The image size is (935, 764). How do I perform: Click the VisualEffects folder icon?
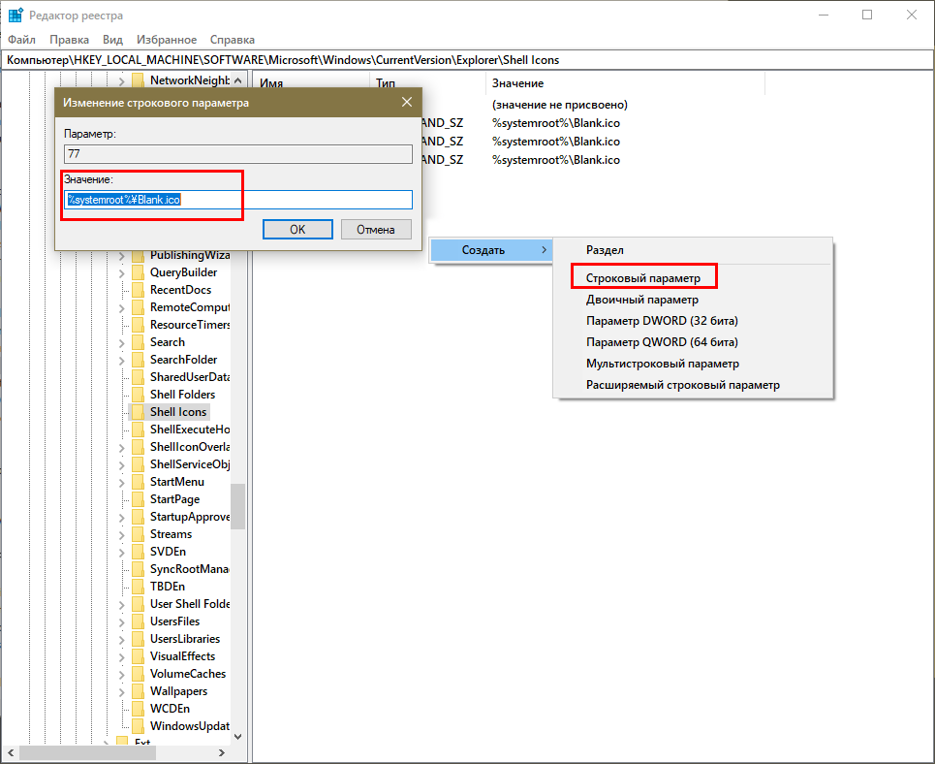pyautogui.click(x=137, y=656)
